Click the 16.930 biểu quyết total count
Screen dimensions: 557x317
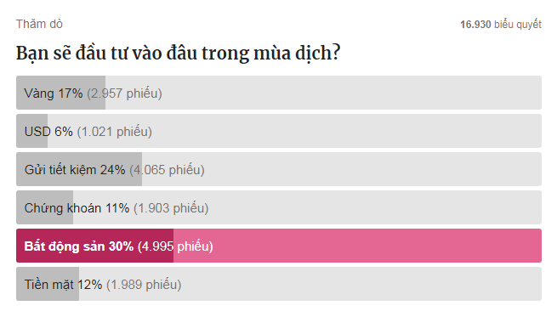(501, 25)
